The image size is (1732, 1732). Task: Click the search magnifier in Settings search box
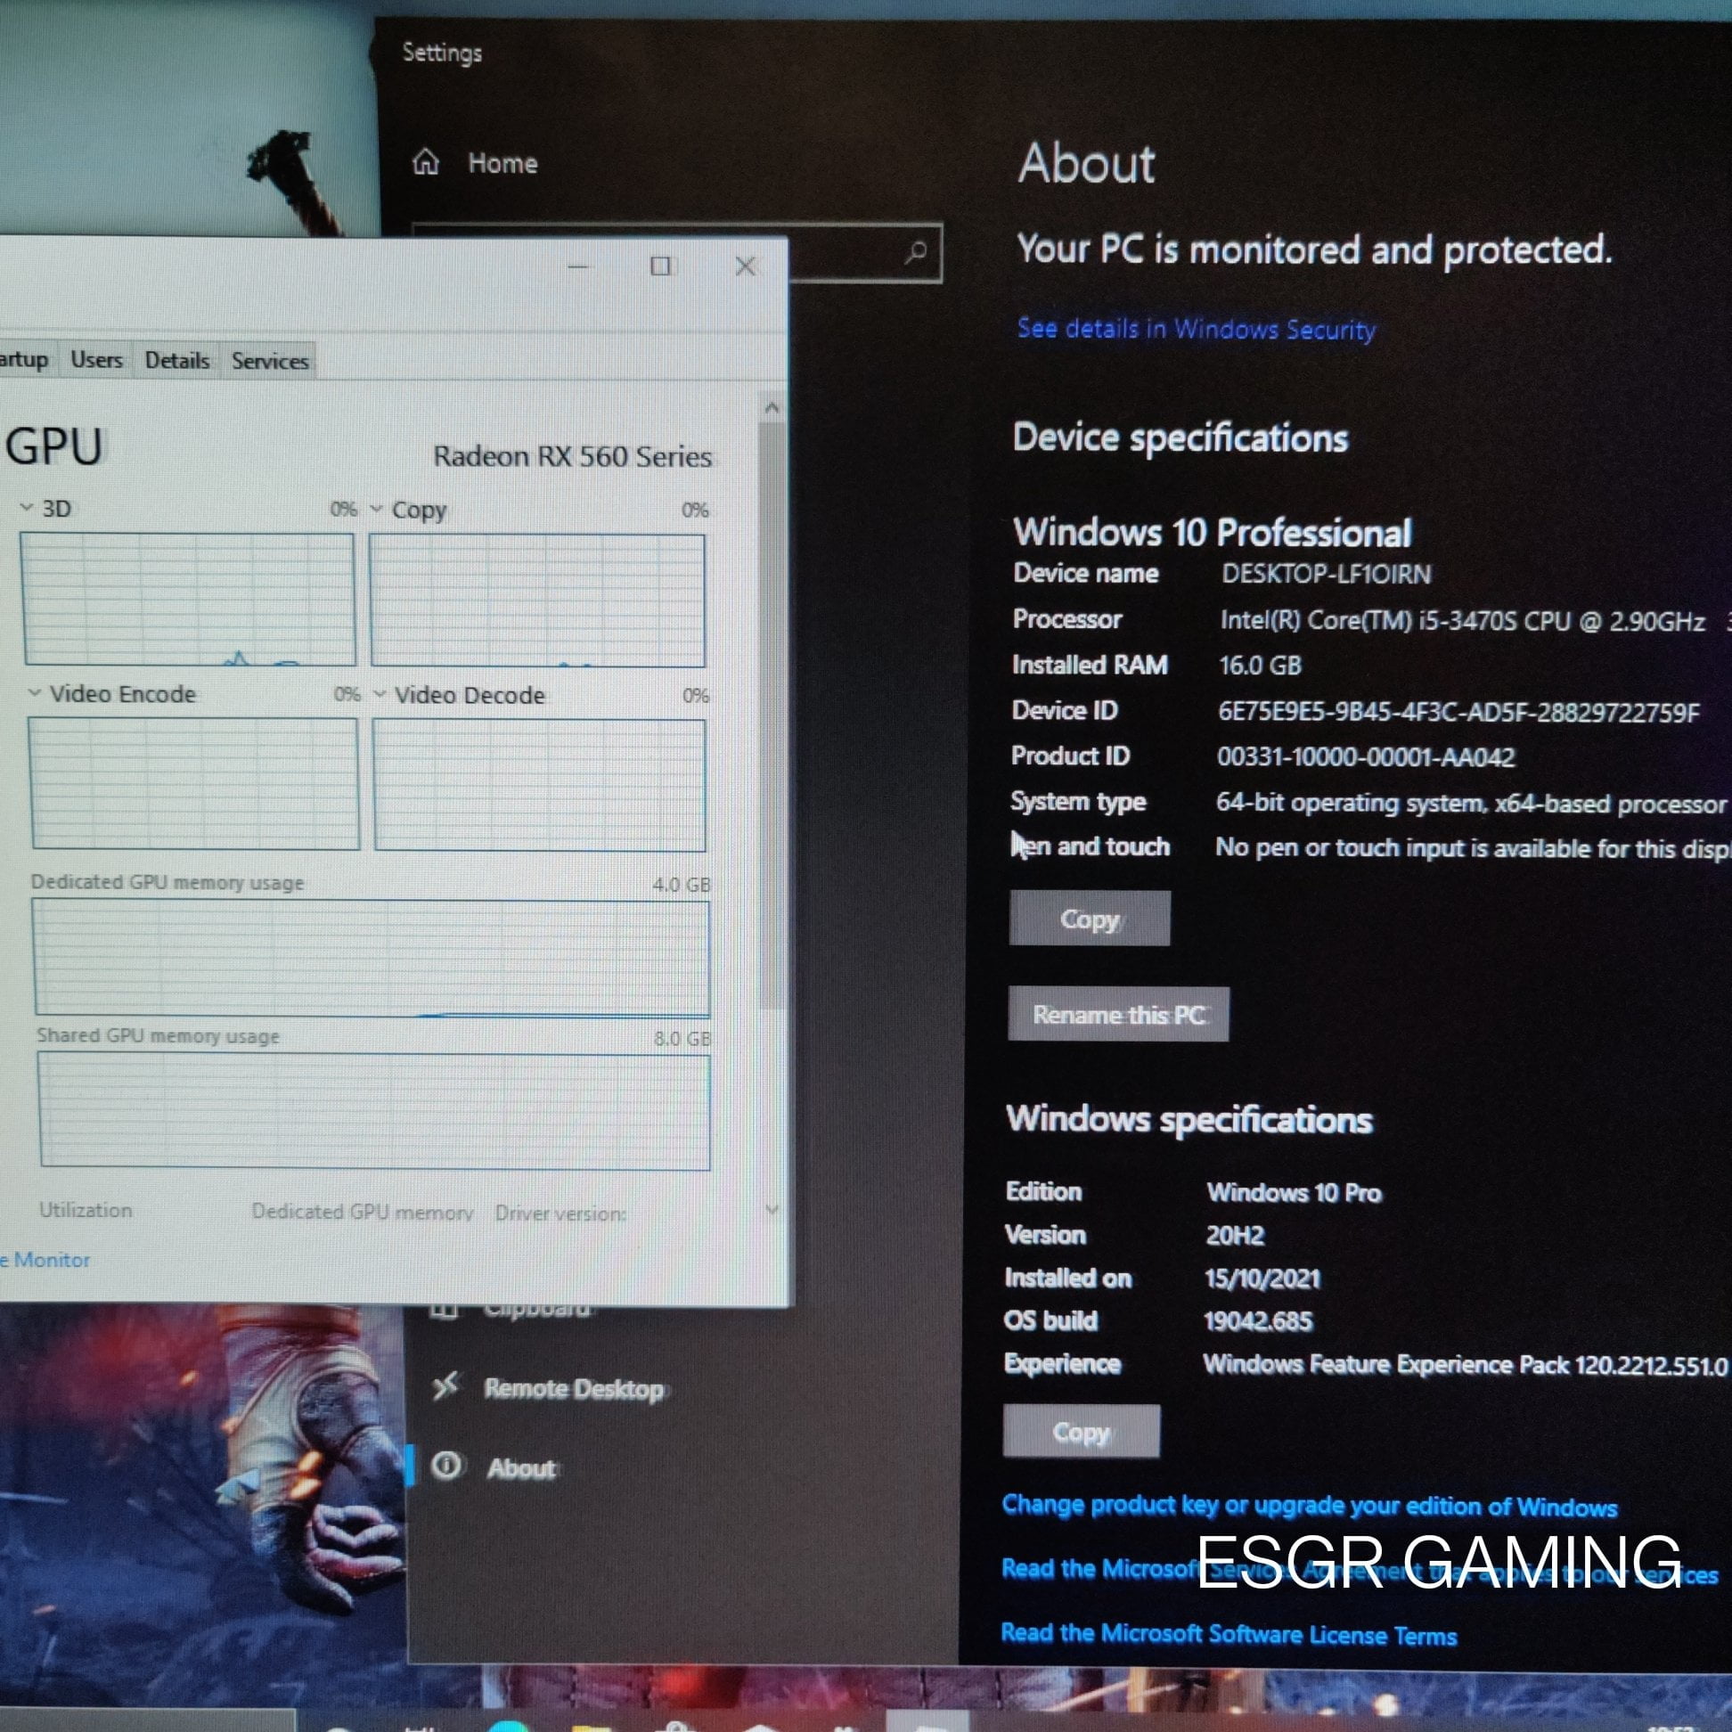tap(915, 253)
